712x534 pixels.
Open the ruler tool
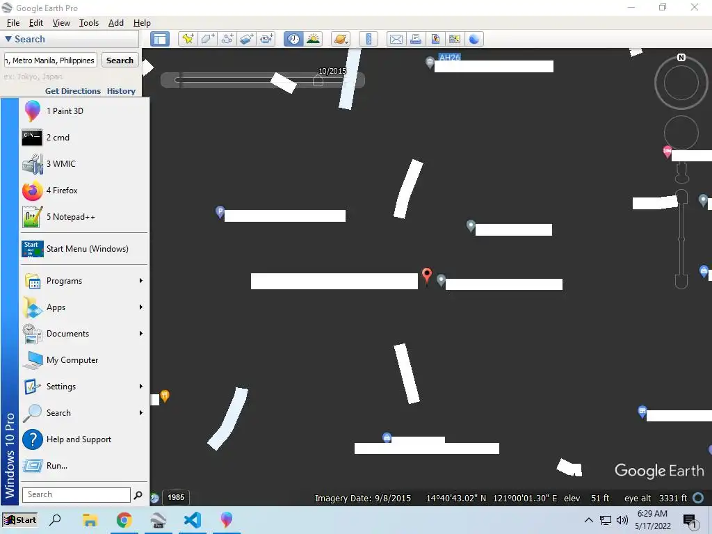369,39
